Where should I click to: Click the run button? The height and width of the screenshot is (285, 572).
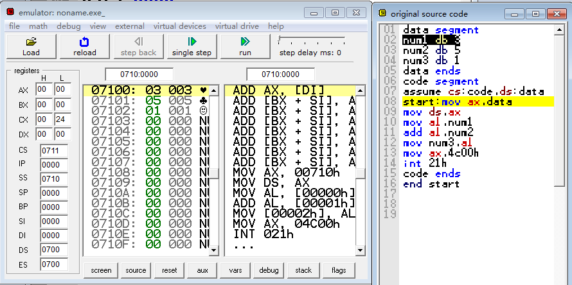click(x=245, y=46)
